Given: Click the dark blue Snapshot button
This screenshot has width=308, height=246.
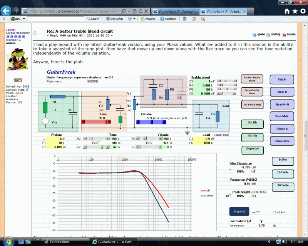Looking at the screenshot, I should tap(239, 211).
